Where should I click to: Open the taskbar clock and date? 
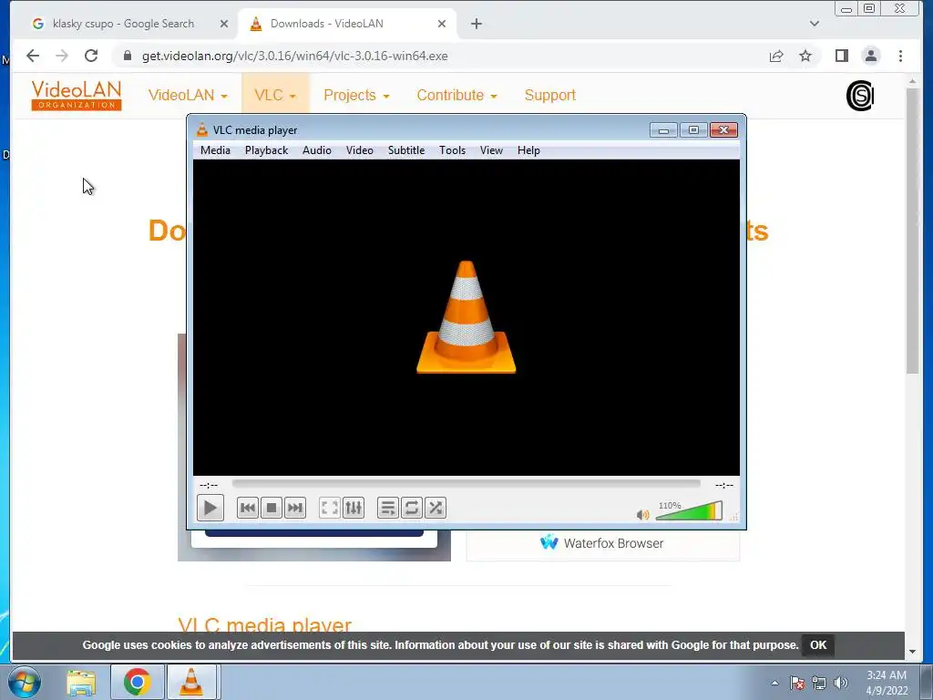(x=886, y=683)
